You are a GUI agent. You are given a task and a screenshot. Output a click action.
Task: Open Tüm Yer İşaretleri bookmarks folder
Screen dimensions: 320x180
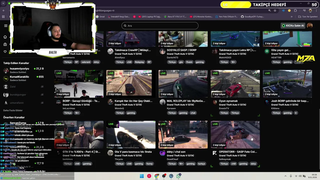(x=308, y=17)
